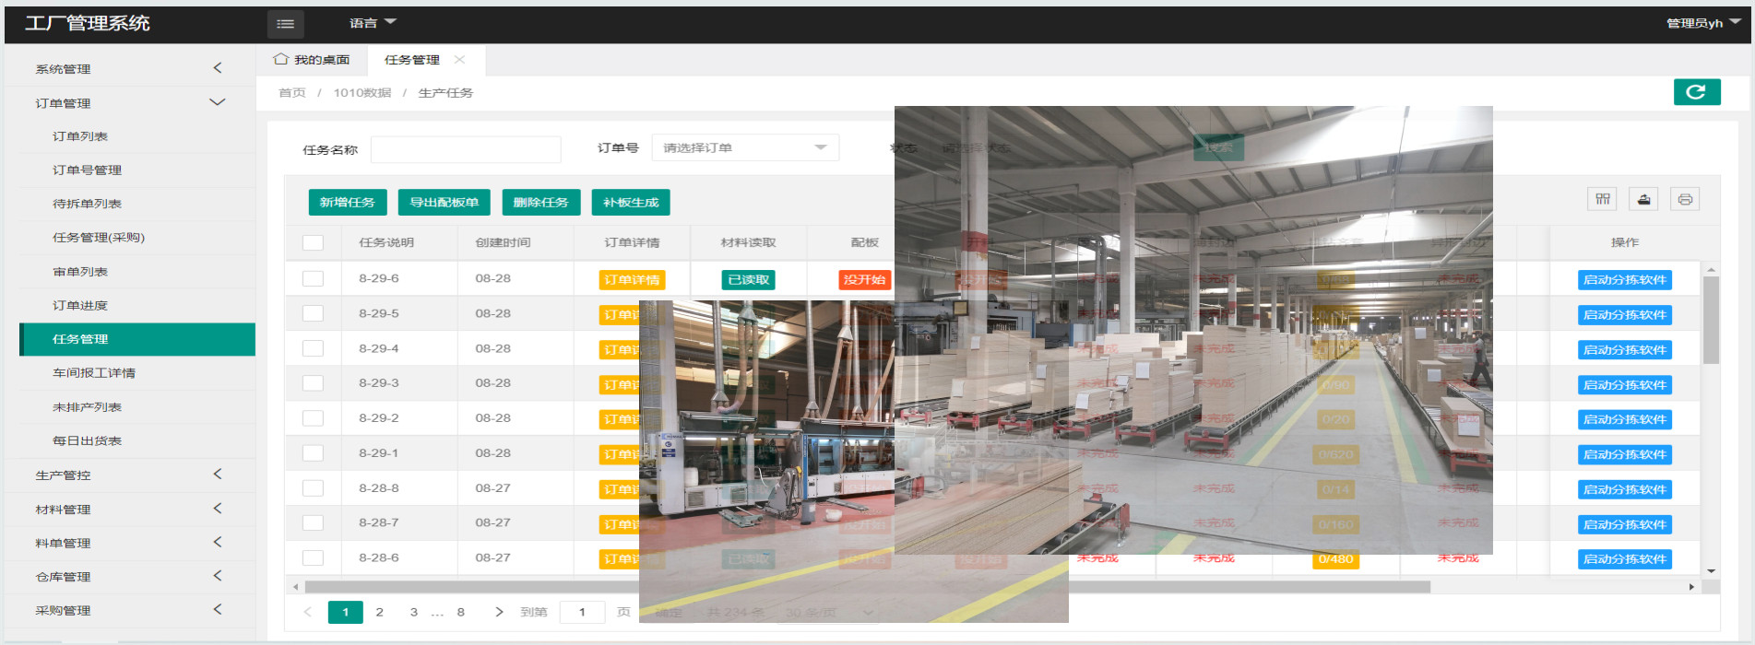The image size is (1755, 645).
Task: Click 启动分拣软件 for row 8-28-6
Action: (1625, 559)
